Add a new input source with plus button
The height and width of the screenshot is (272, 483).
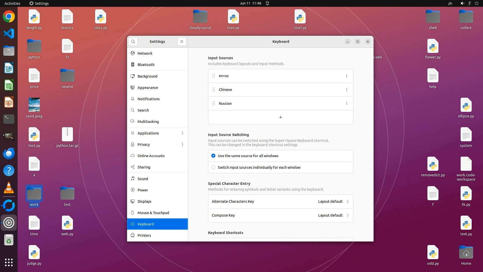coord(280,117)
